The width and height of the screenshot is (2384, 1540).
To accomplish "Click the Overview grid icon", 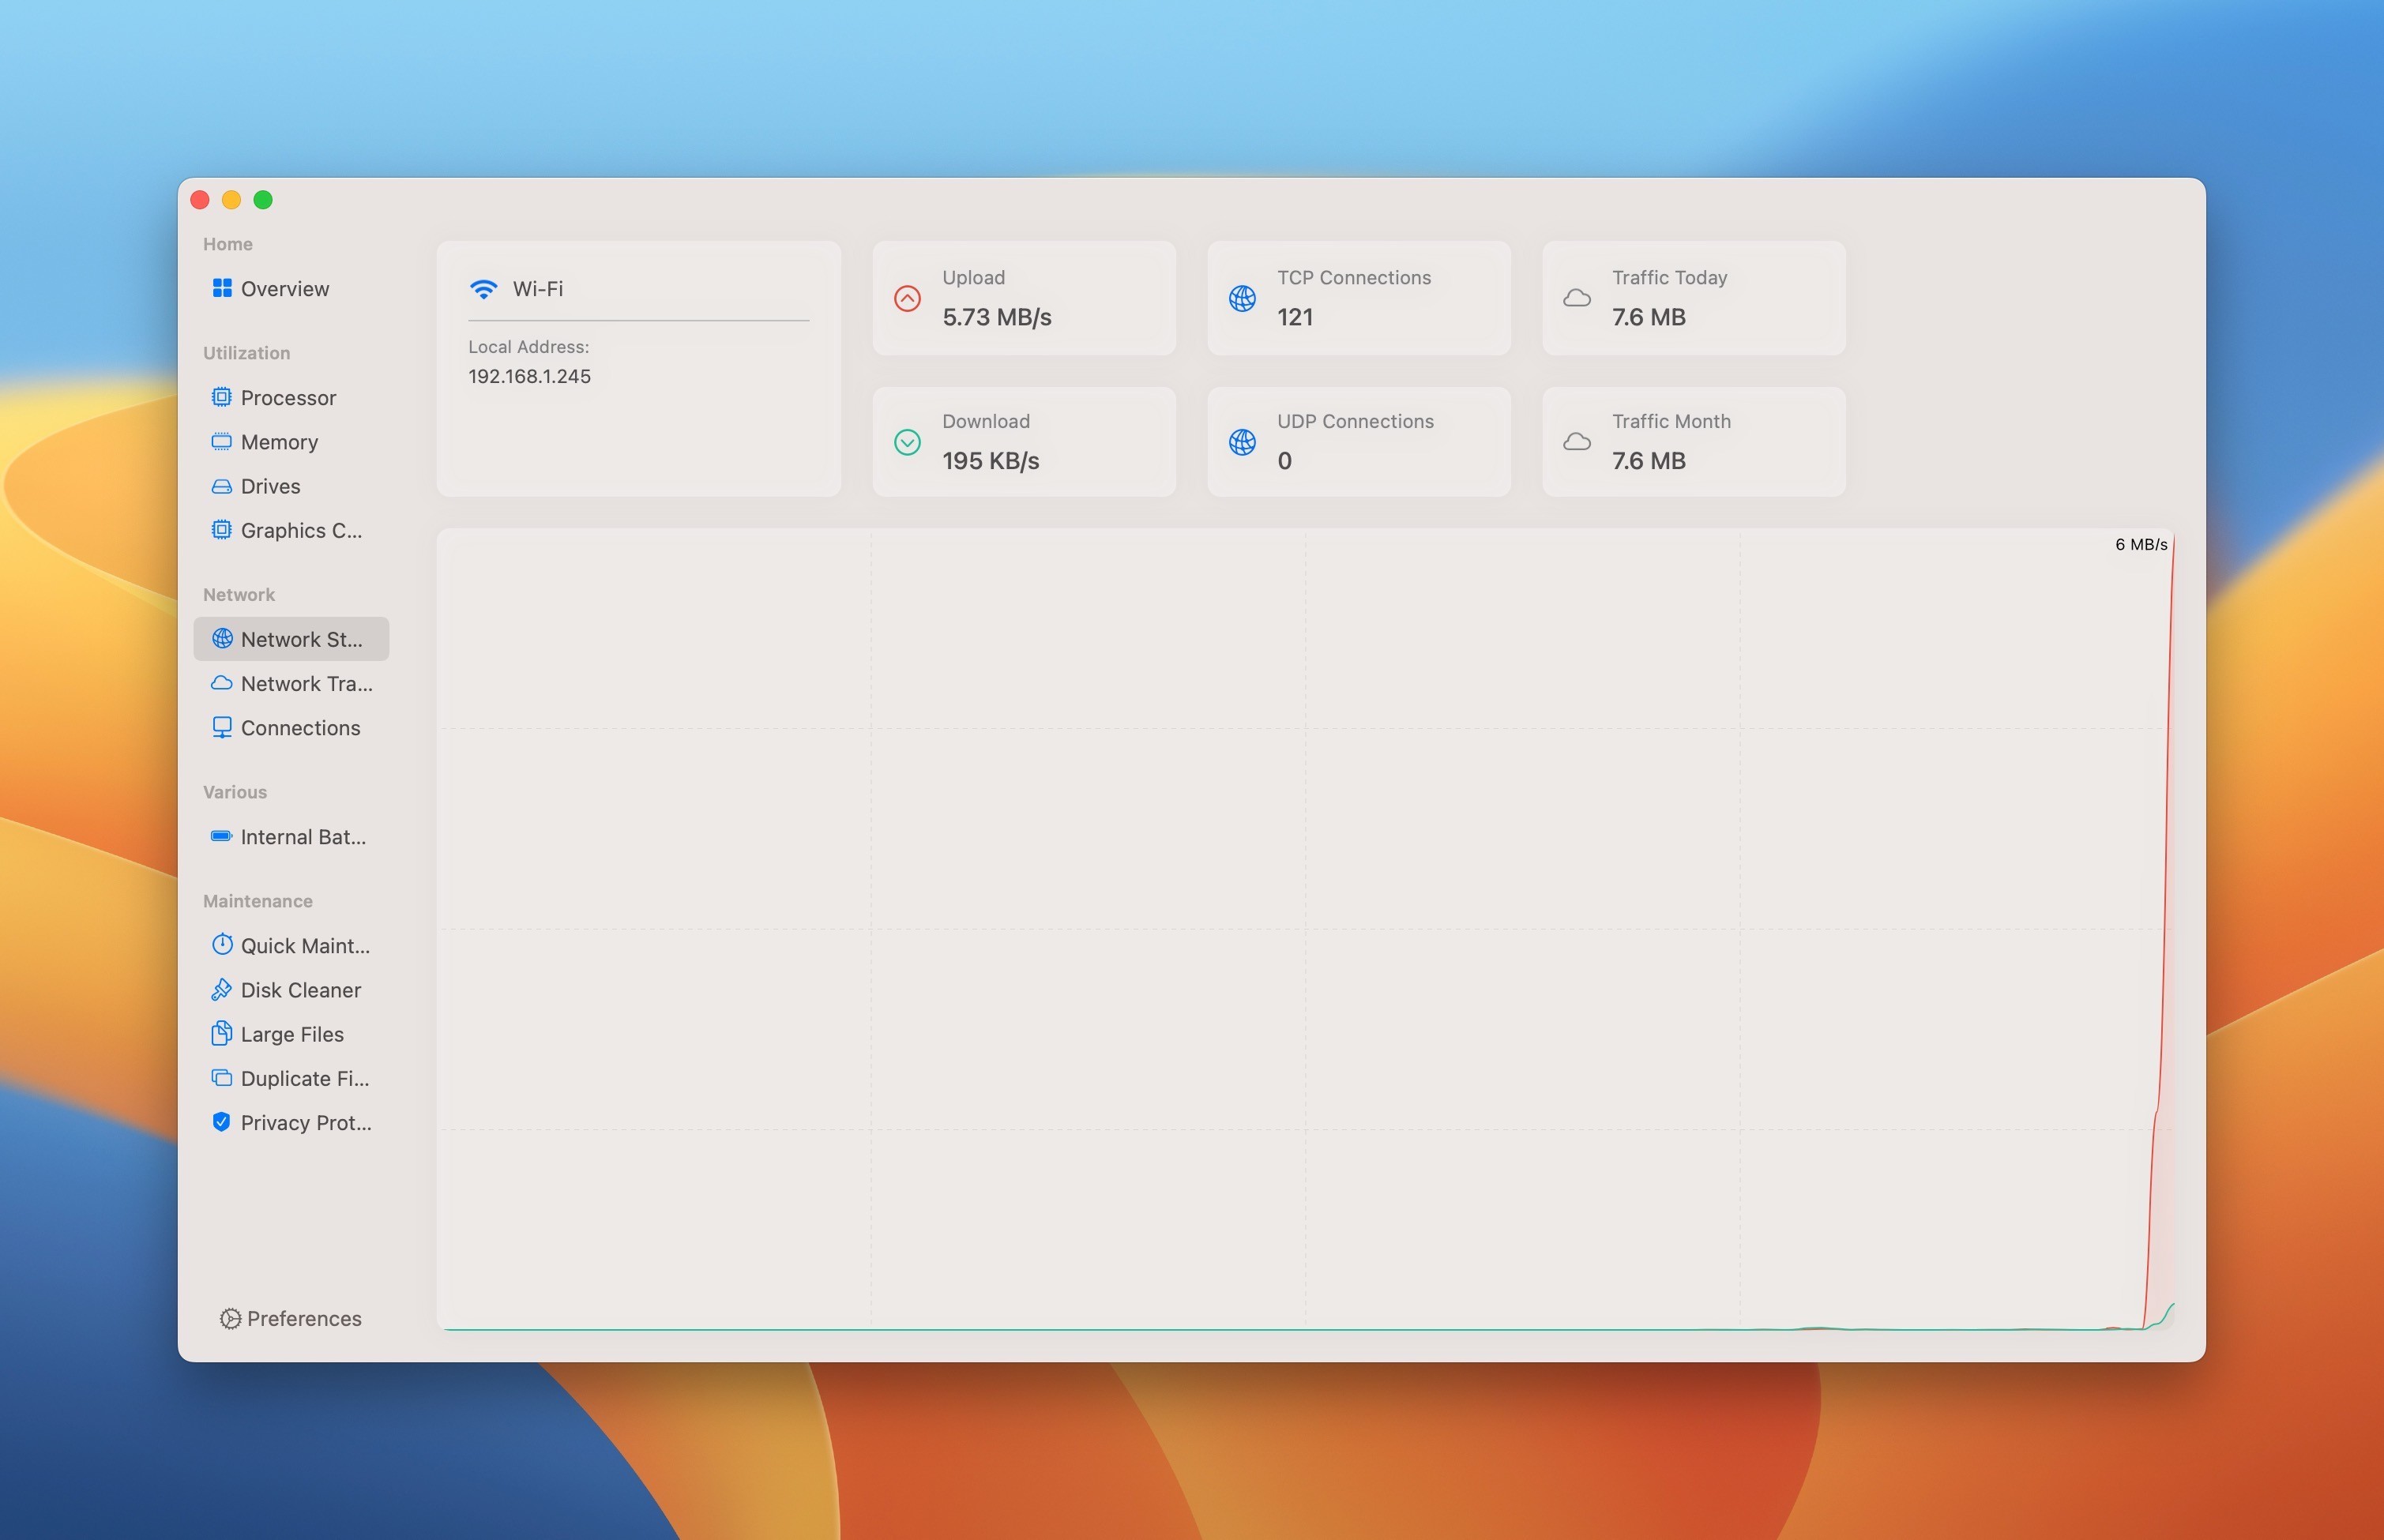I will [x=222, y=288].
